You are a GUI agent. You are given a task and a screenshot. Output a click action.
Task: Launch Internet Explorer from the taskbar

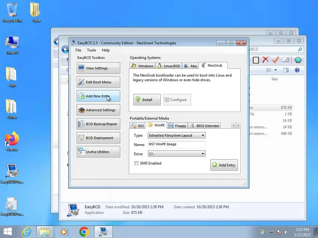click(x=26, y=231)
